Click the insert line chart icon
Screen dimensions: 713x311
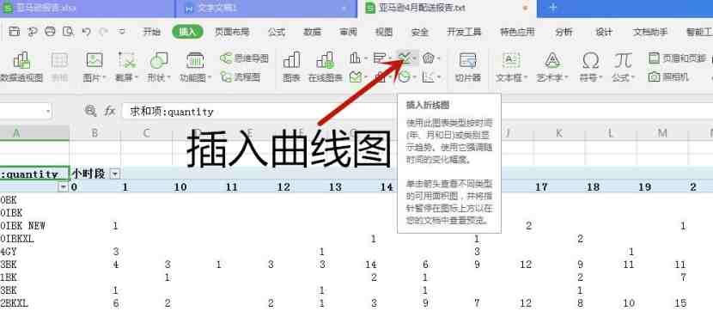tap(405, 58)
